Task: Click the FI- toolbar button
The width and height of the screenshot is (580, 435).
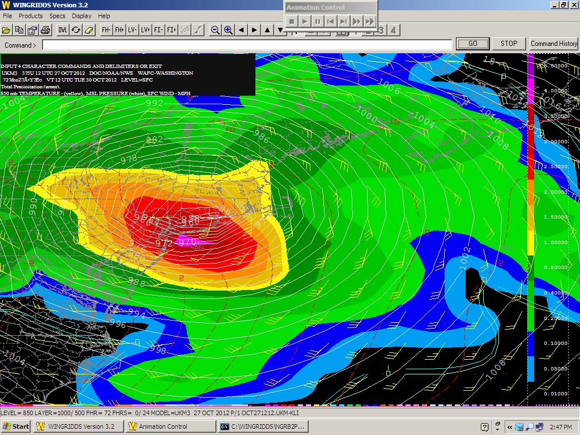Action: click(x=158, y=30)
